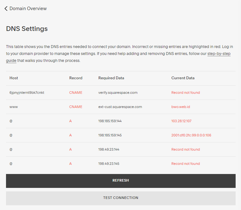The image size is (241, 210).
Task: Click the DNS Settings heading
Action: 27,29
